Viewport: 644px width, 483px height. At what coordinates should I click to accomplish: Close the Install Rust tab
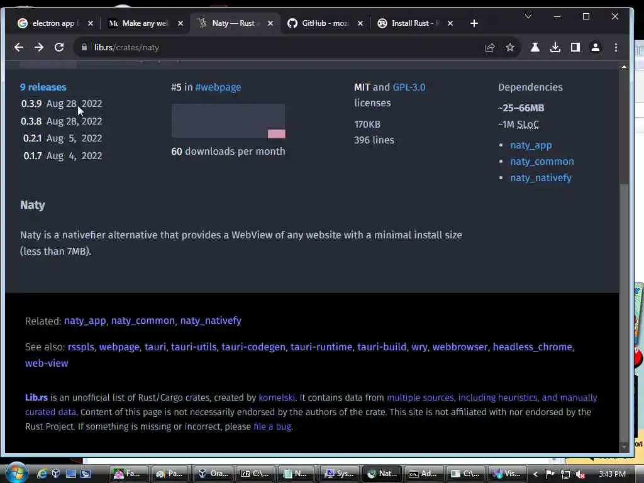pos(450,23)
